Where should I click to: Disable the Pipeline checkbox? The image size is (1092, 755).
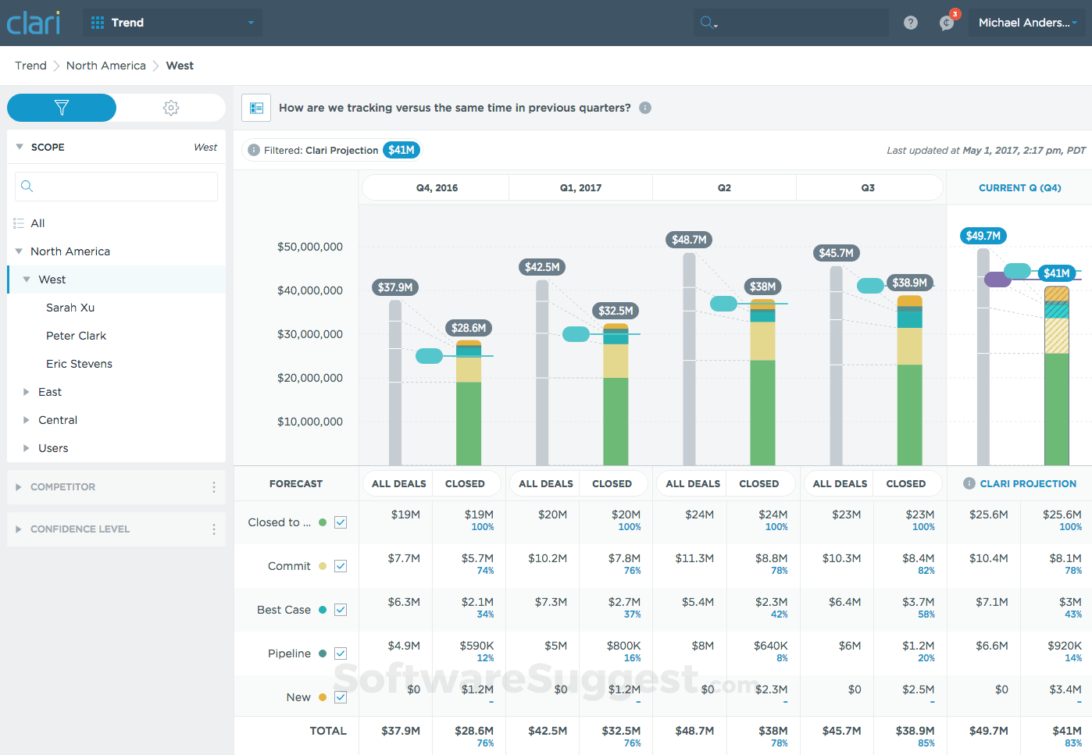[x=340, y=653]
